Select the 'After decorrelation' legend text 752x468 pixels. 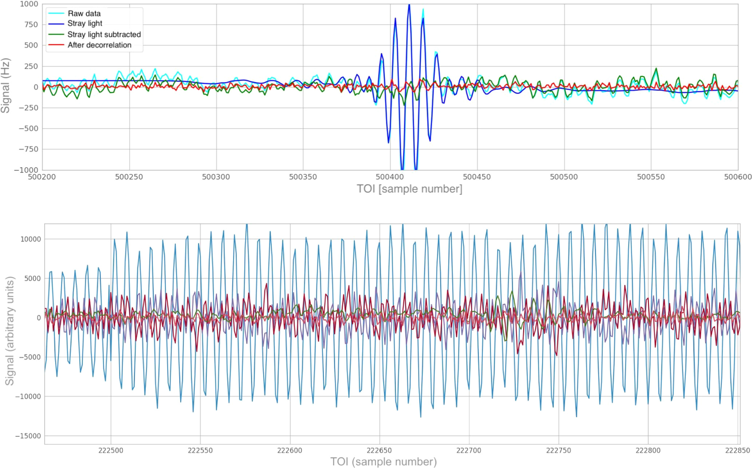99,45
